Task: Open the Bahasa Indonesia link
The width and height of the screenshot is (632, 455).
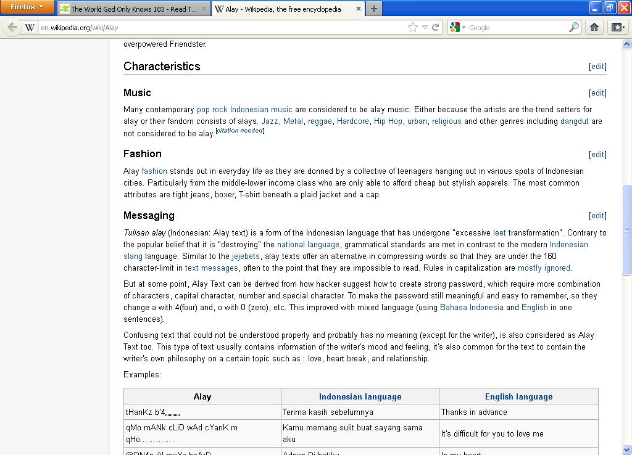Action: click(x=472, y=307)
